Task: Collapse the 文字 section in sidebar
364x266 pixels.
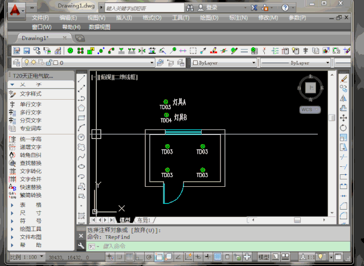Action: coord(13,84)
